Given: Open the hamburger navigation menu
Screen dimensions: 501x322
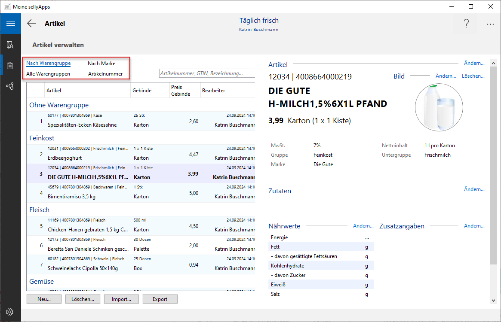Looking at the screenshot, I should click(x=10, y=24).
